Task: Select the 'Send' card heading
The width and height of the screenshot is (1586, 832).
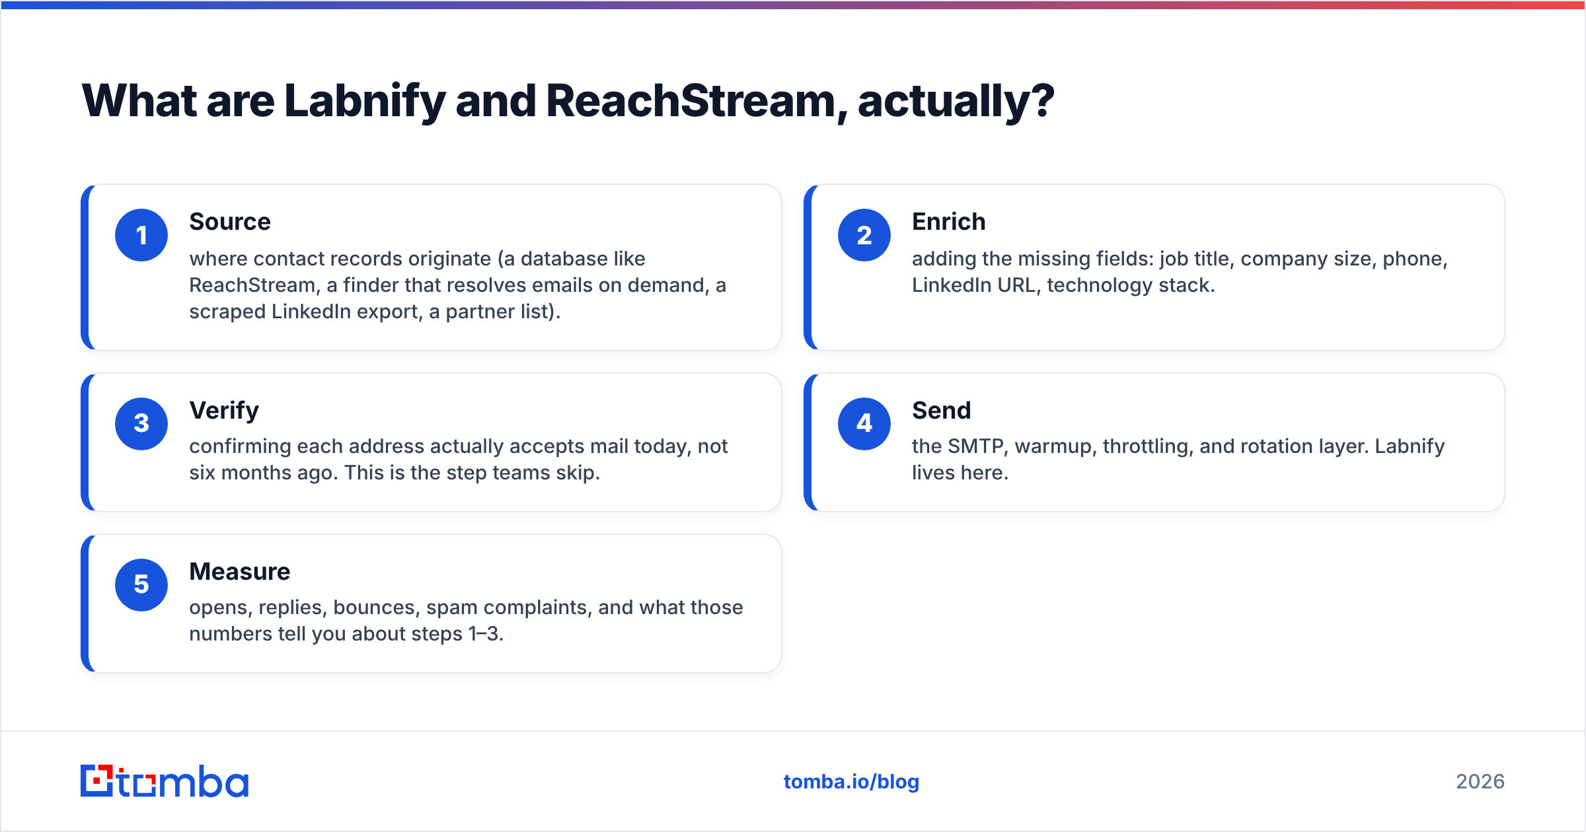Action: (x=941, y=411)
